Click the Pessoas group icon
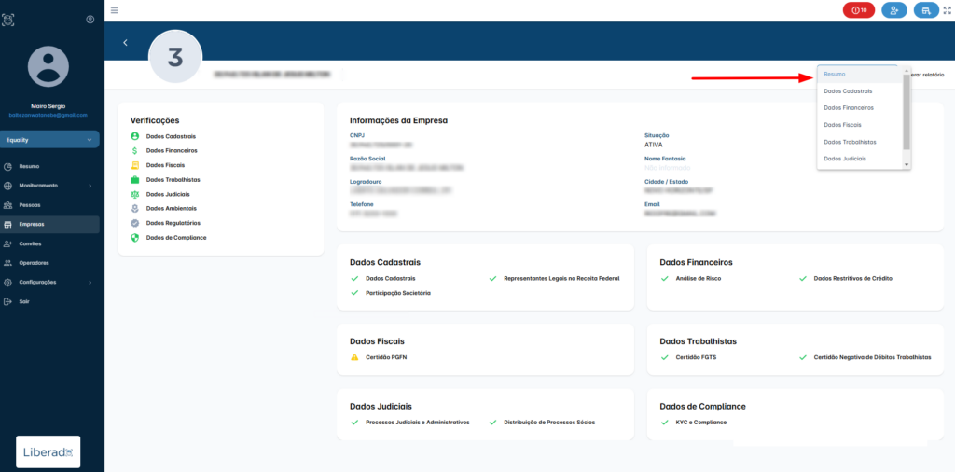Screen dimensions: 955x472 [7, 205]
